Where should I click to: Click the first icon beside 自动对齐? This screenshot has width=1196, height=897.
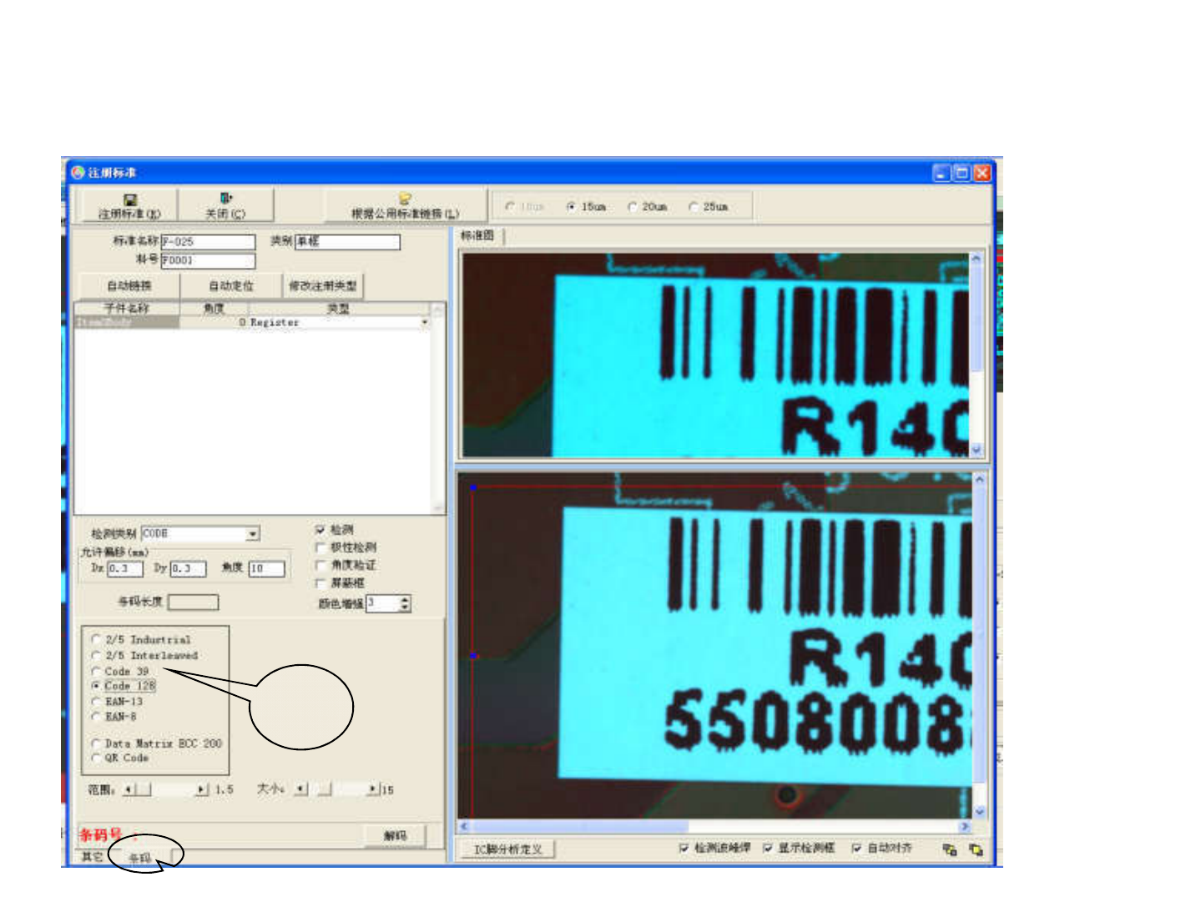click(949, 849)
